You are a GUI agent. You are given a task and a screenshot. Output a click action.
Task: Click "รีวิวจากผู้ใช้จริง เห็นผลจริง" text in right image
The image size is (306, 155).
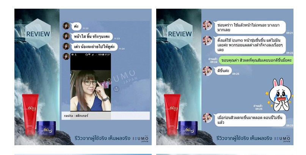point(244,138)
